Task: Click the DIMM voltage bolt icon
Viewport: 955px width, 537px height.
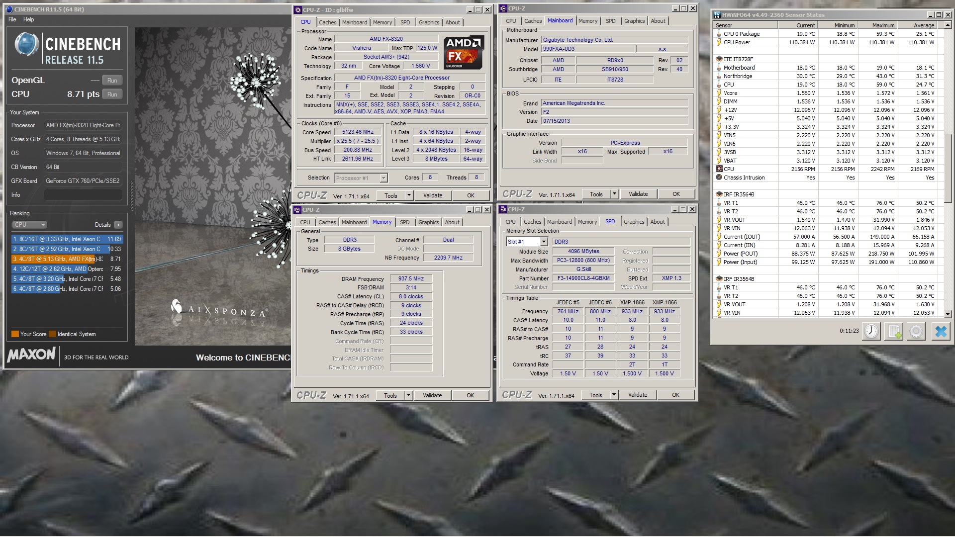Action: pyautogui.click(x=719, y=101)
